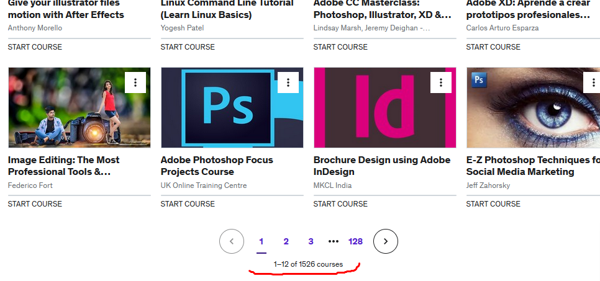This screenshot has height=281, width=600.
Task: Start course by Jeff Zahorsky
Action: pyautogui.click(x=493, y=204)
